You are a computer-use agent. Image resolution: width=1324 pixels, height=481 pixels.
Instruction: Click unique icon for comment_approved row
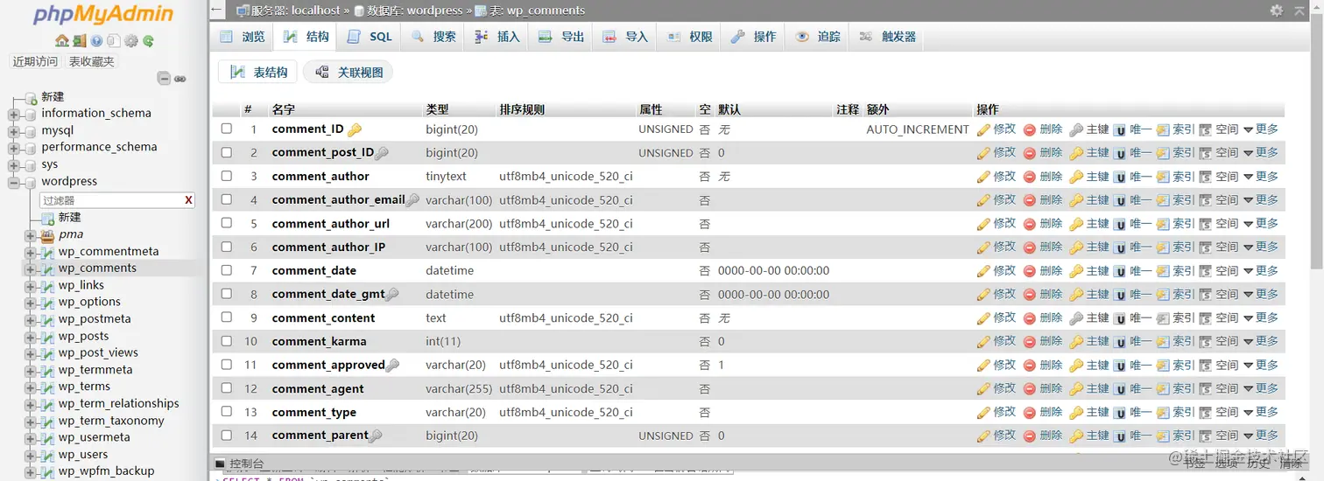coord(1119,366)
